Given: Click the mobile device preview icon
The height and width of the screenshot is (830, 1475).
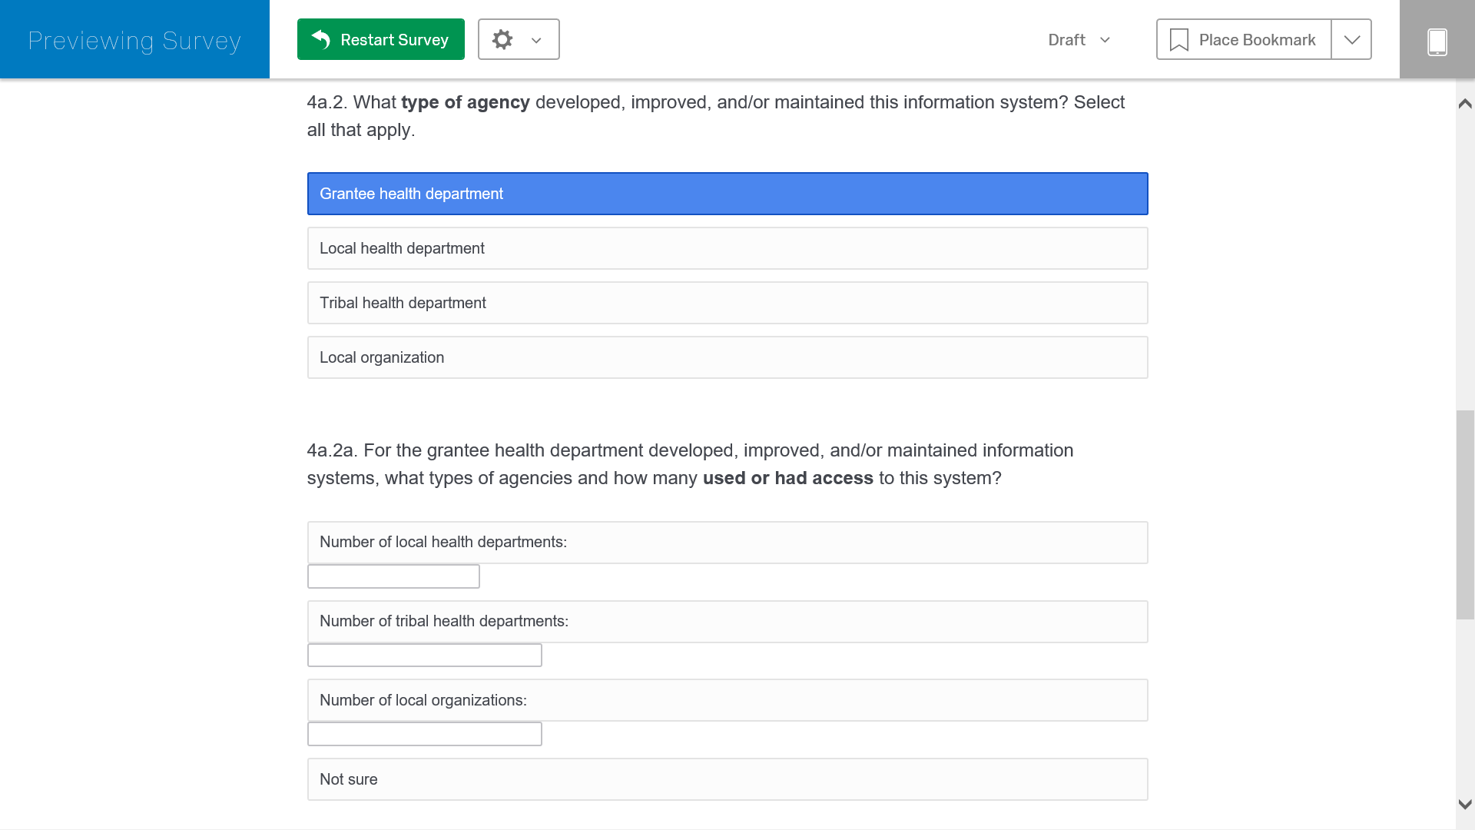Looking at the screenshot, I should pos(1437,41).
